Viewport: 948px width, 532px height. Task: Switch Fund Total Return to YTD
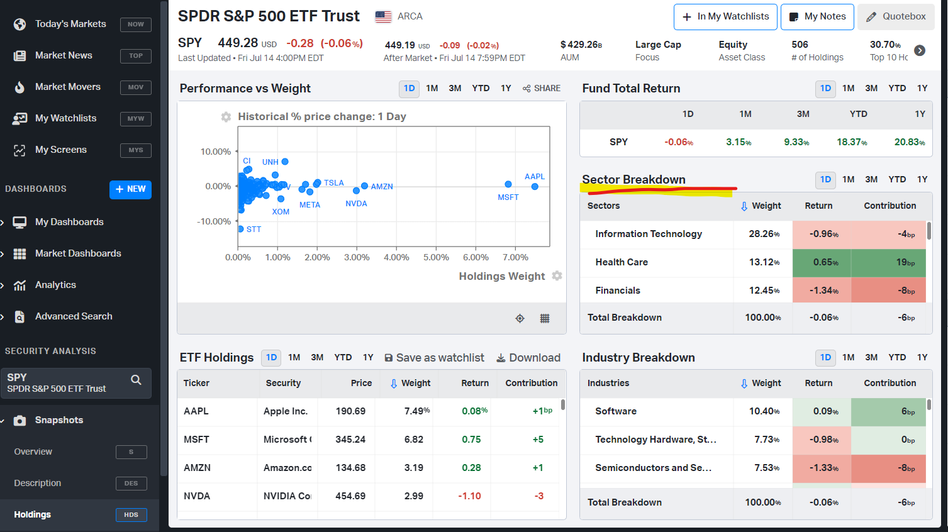(896, 89)
